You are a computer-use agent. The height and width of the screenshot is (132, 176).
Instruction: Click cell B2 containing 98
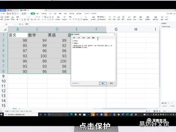tap(18, 40)
